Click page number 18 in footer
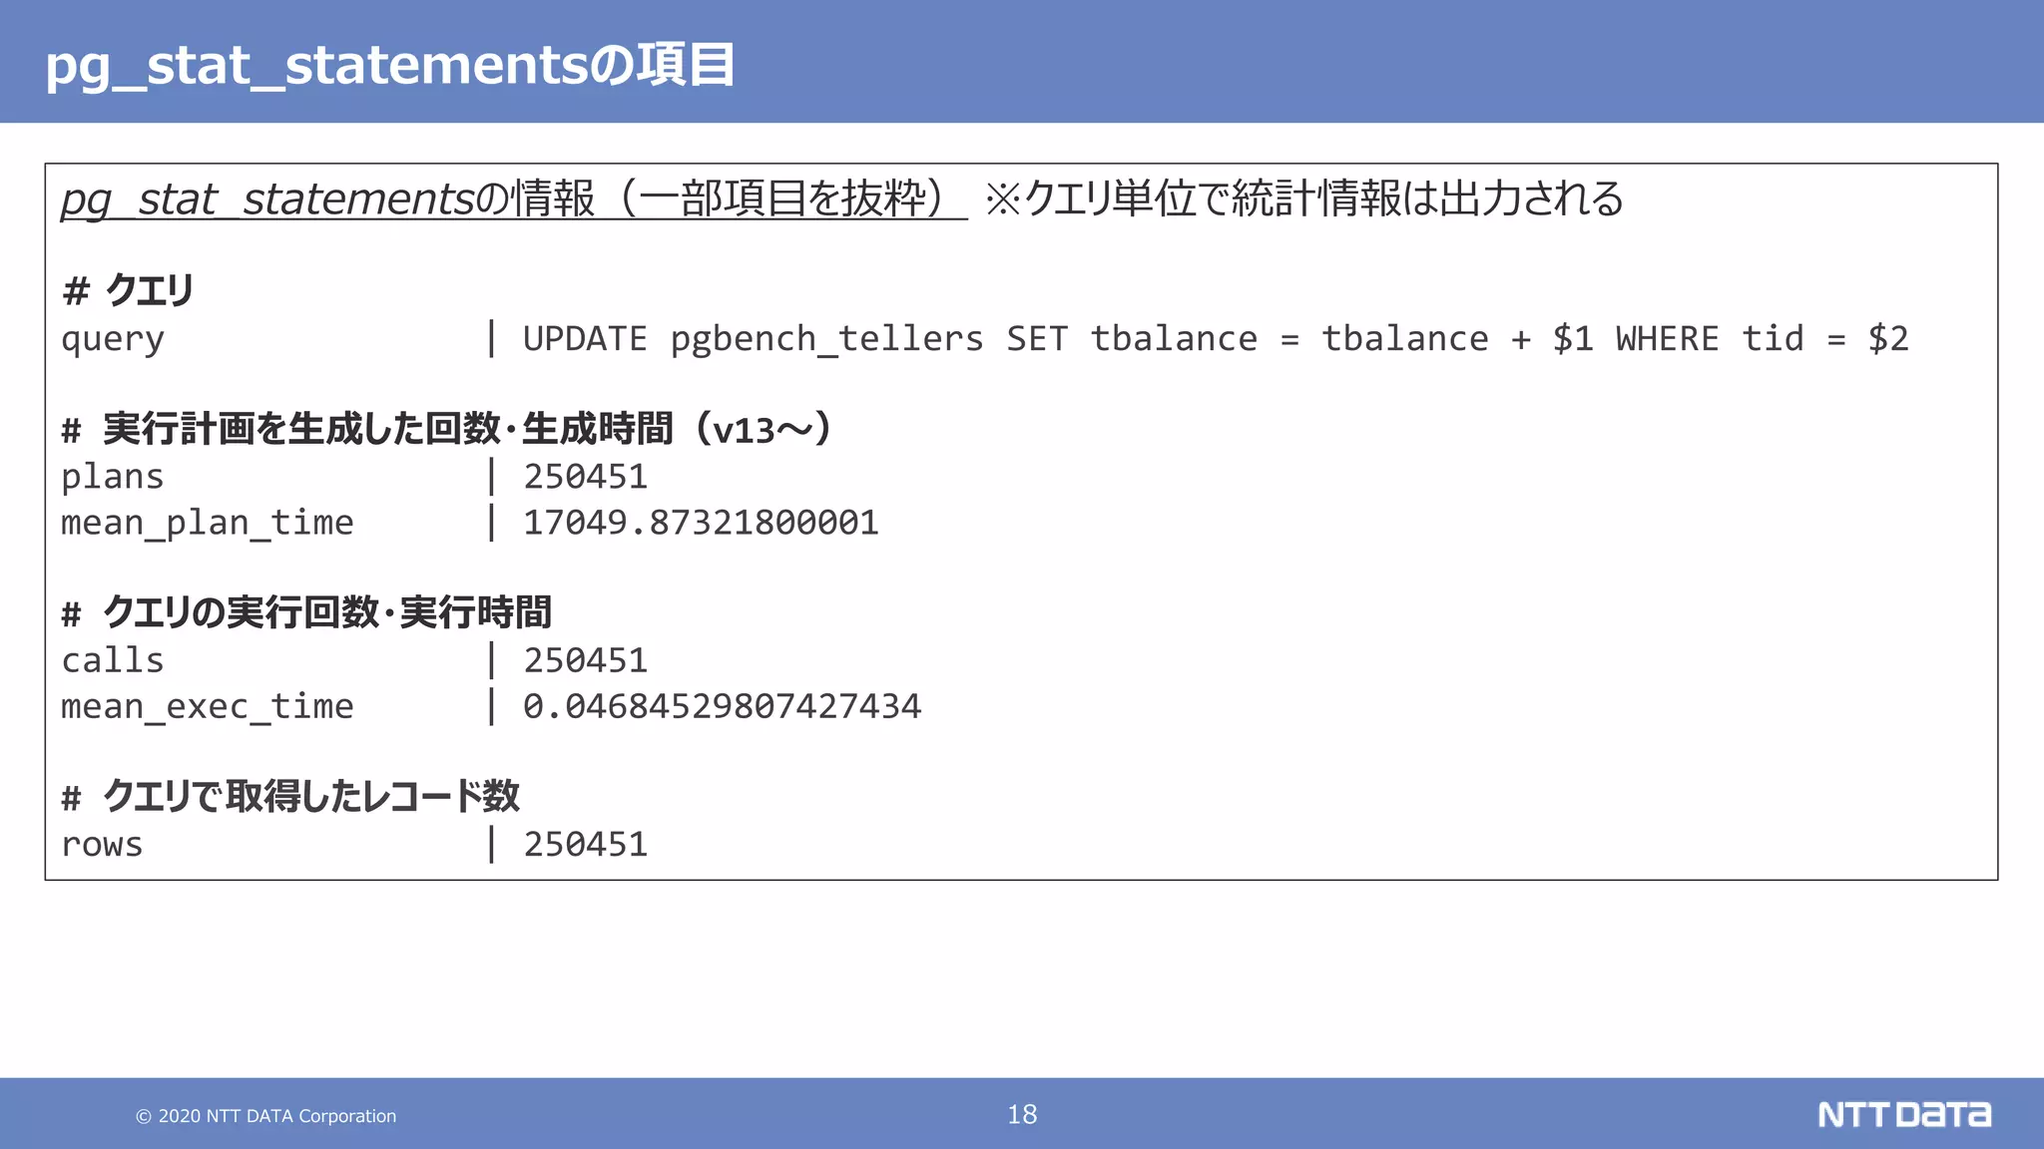Screen dimensions: 2044x1149 [x=1022, y=1114]
